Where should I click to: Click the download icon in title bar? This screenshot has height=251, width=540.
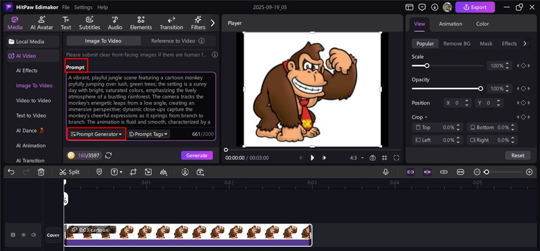pos(435,7)
